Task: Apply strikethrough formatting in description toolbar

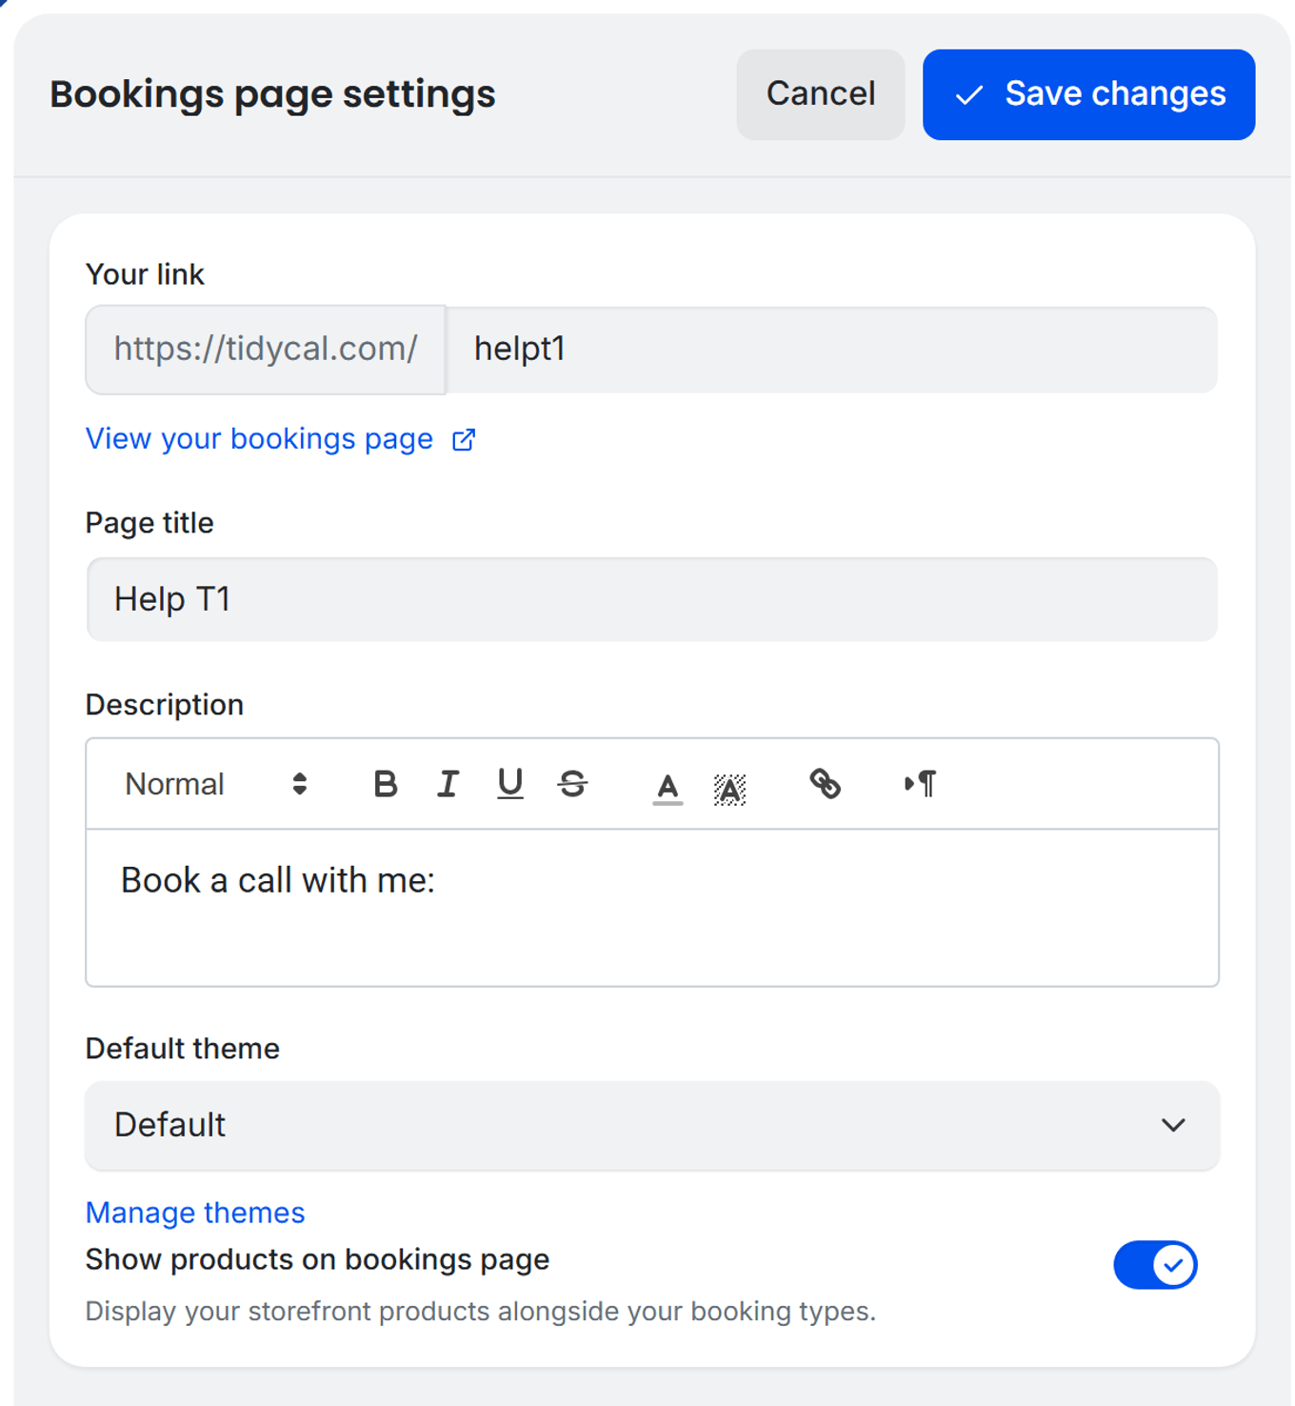Action: (572, 784)
